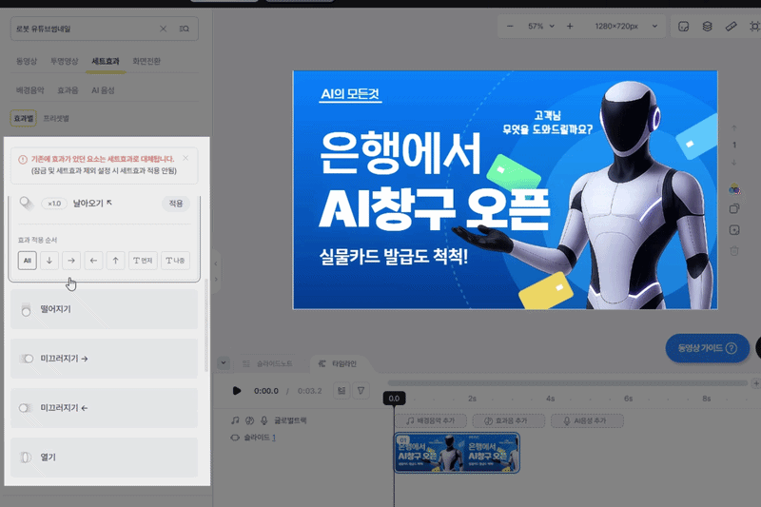
Task: Open the 화면전환 tab
Action: click(146, 61)
